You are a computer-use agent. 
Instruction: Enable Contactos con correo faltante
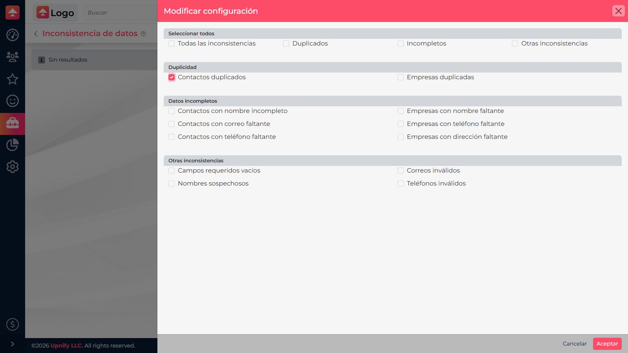[x=172, y=124]
